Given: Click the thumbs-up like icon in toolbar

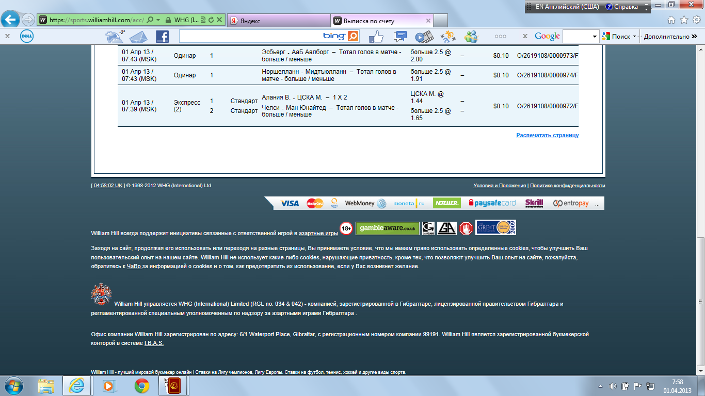Looking at the screenshot, I should click(x=376, y=36).
